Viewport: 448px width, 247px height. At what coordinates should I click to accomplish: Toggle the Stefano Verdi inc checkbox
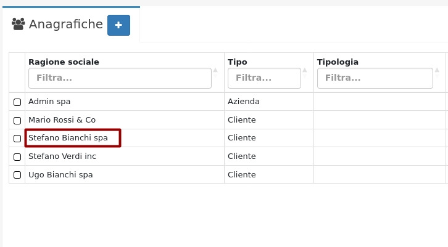[x=17, y=157]
